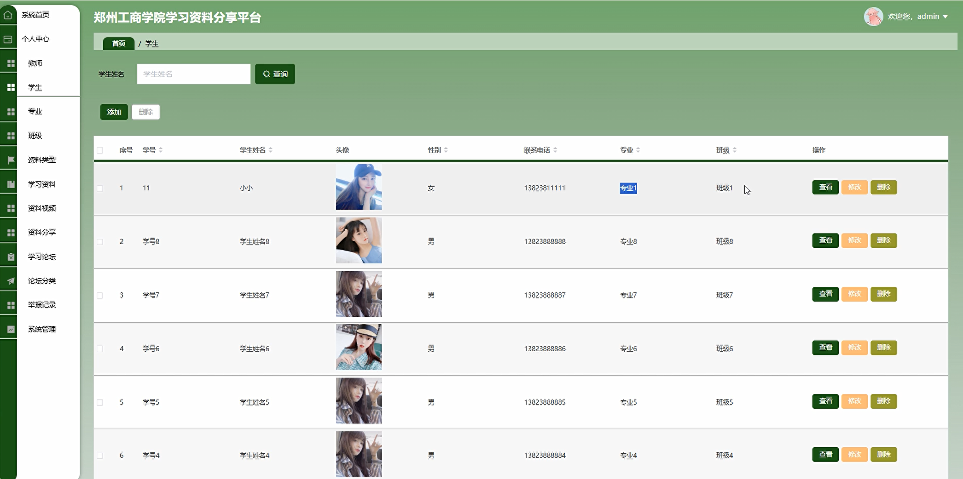
Task: Click the chart icon beside 系统管理
Action: click(x=11, y=329)
